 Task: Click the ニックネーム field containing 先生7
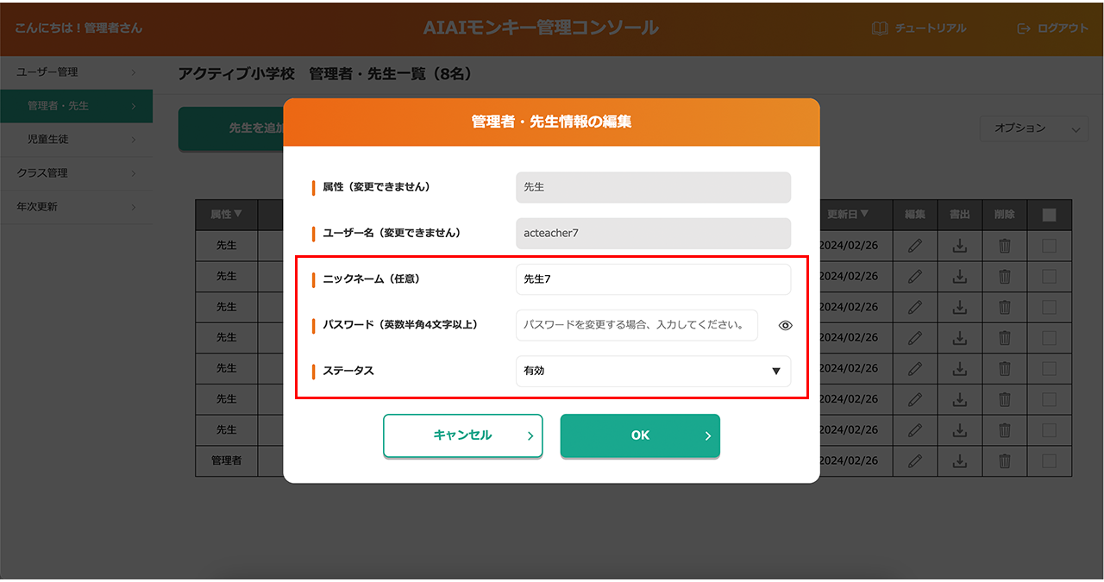653,279
